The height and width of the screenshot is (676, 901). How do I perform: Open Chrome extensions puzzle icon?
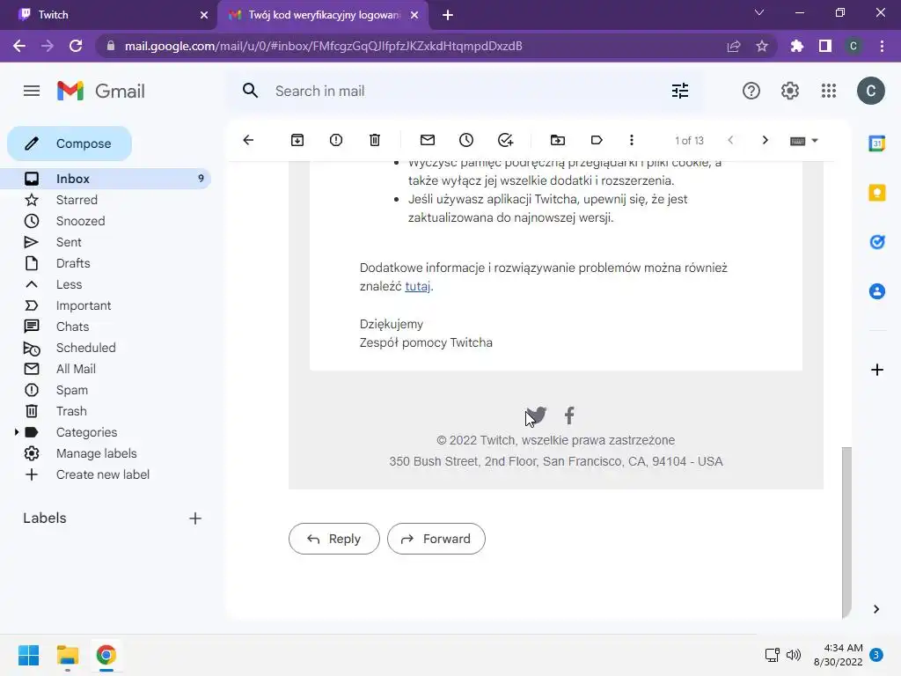click(x=796, y=46)
